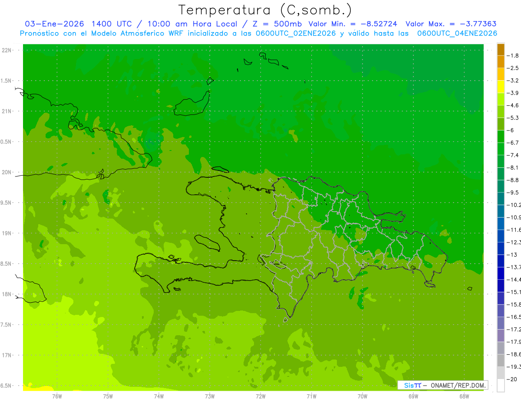Click the '-8.1' colorbar value

coord(513,167)
